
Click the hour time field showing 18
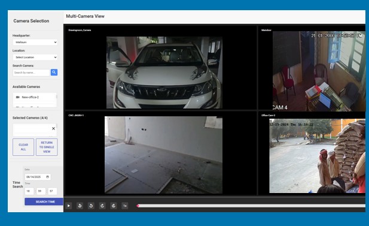click(29, 191)
